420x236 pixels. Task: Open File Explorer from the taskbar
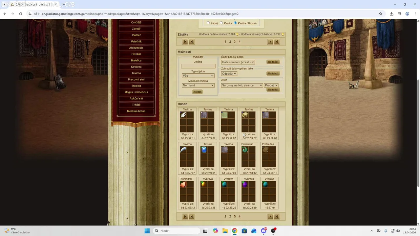(x=225, y=231)
